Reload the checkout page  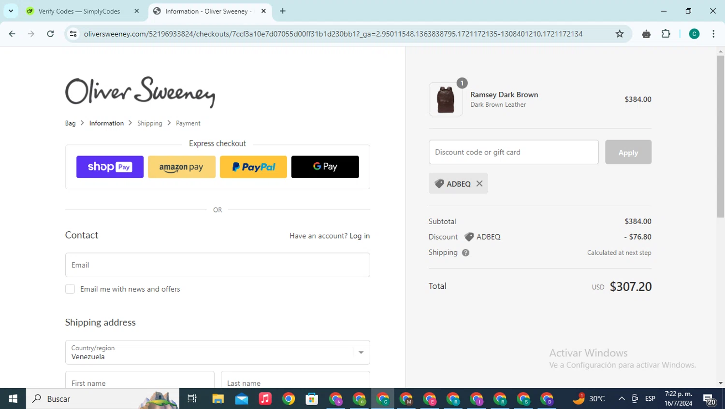click(x=50, y=34)
